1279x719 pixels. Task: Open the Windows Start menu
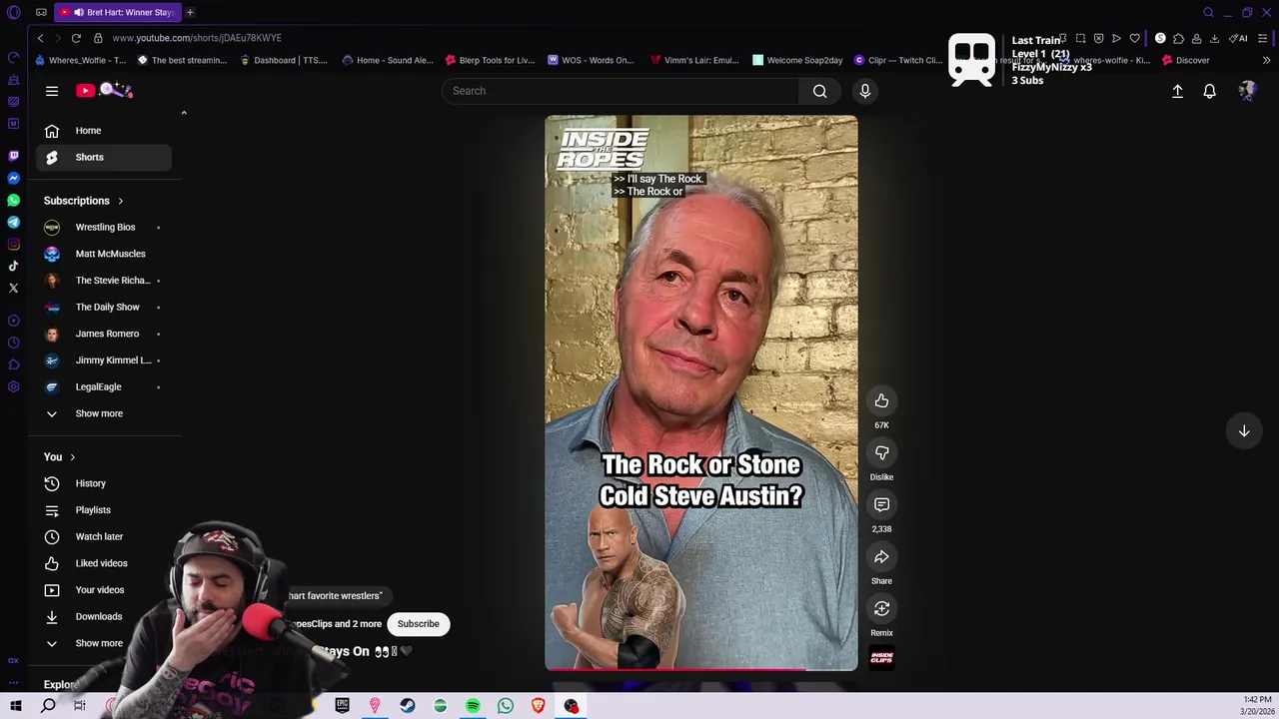tap(16, 706)
